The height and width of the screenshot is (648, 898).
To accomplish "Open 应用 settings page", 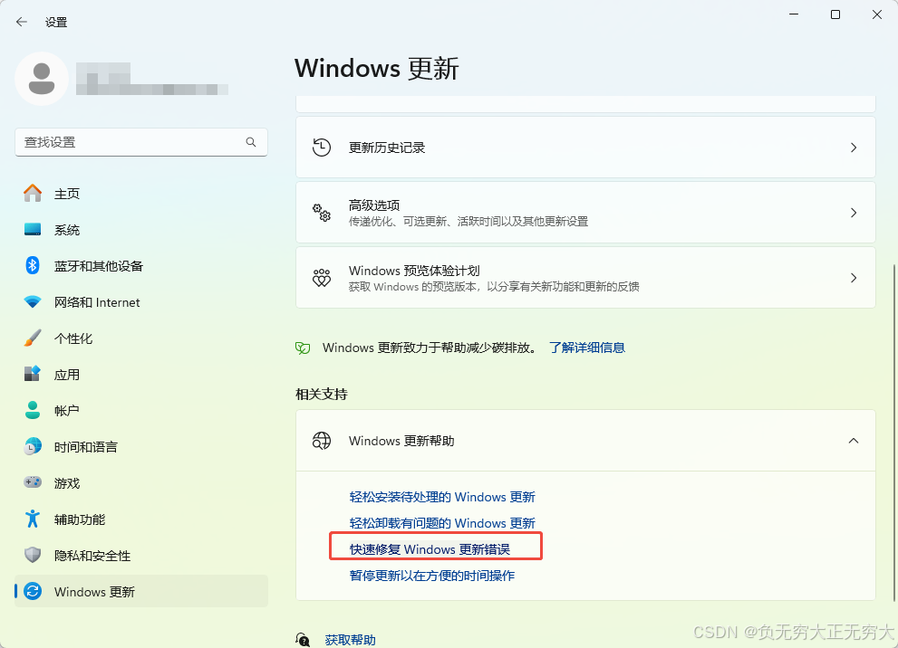I will point(140,374).
